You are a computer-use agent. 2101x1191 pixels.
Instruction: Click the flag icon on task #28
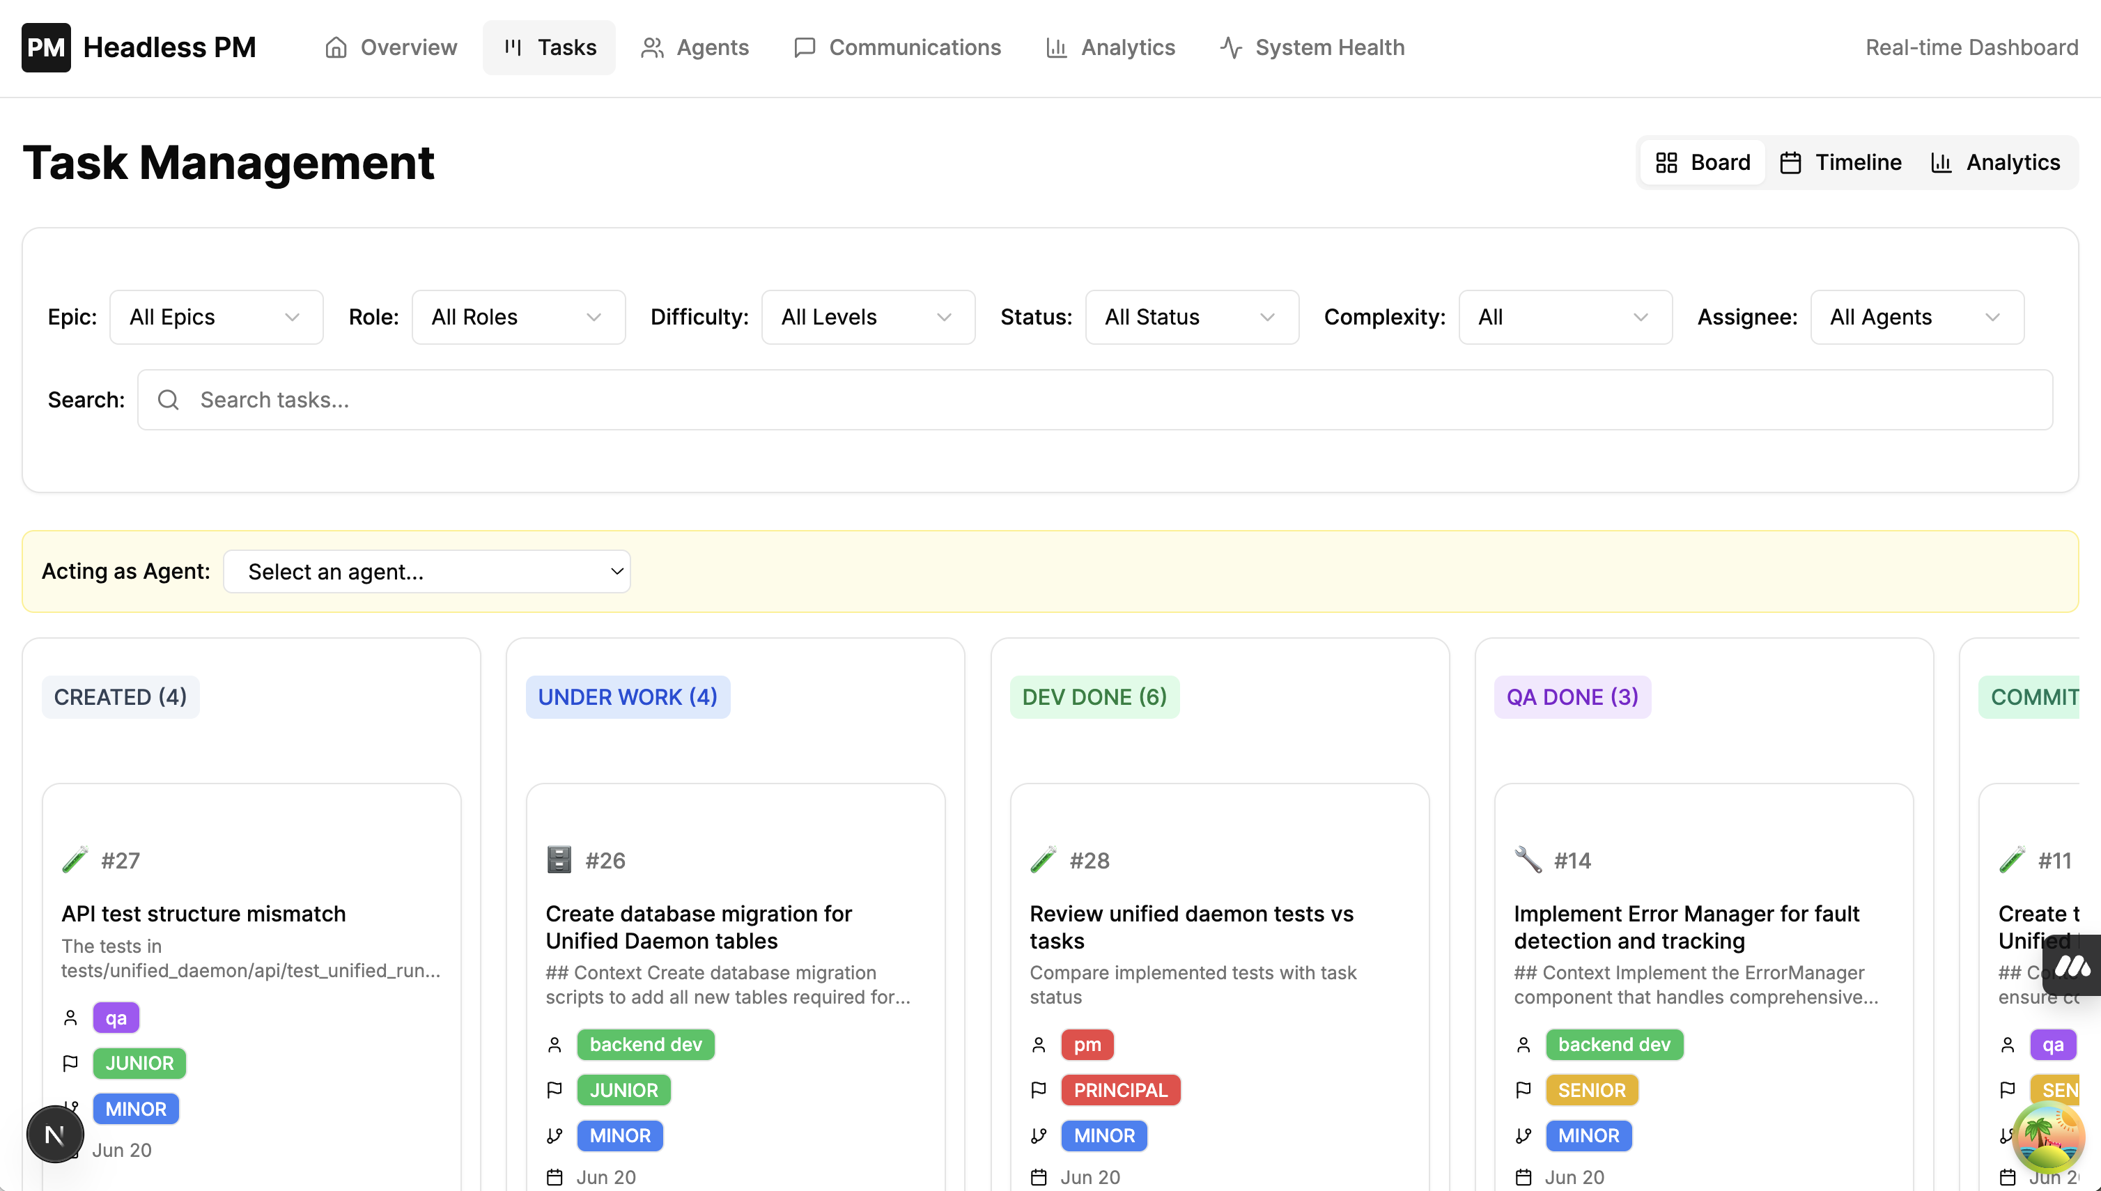click(1038, 1091)
